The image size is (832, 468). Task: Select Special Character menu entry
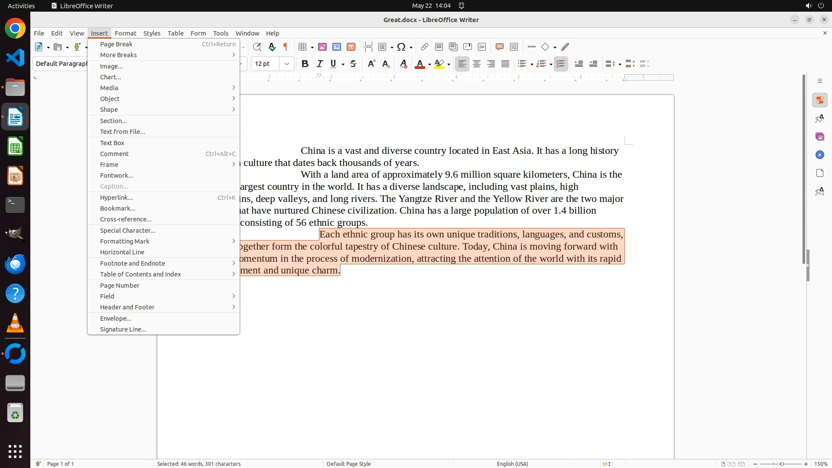pos(127,230)
